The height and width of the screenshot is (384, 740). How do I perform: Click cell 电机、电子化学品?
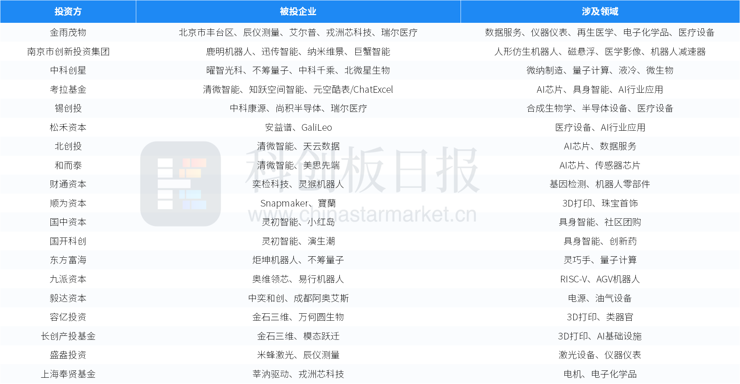click(600, 374)
